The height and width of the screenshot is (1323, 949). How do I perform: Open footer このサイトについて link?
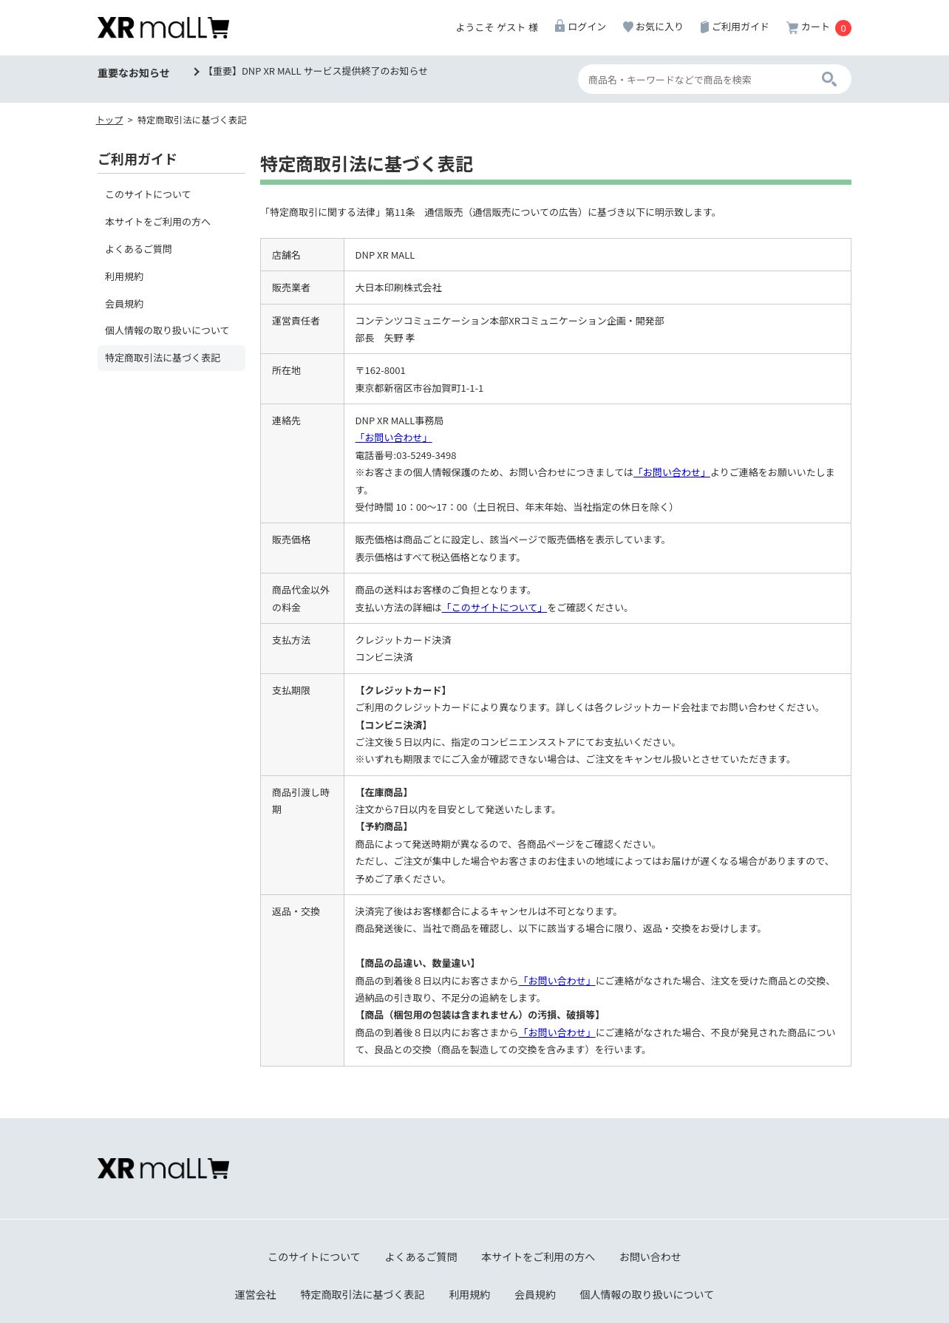point(314,1256)
